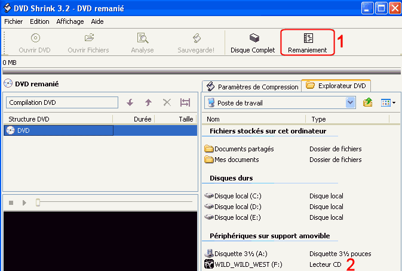Switch to Paramètres de Compression tab
This screenshot has width=402, height=271.
coord(251,87)
